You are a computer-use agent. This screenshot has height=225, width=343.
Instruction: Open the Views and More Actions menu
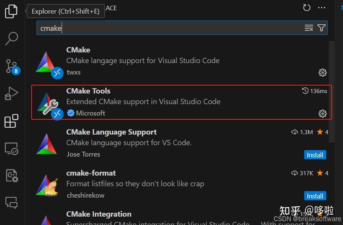(321, 8)
